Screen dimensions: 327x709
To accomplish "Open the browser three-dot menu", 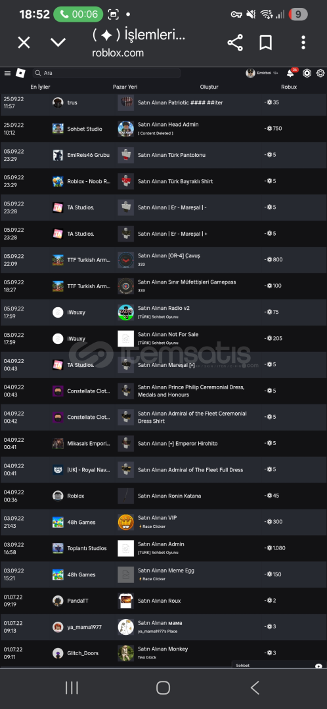I will [303, 43].
